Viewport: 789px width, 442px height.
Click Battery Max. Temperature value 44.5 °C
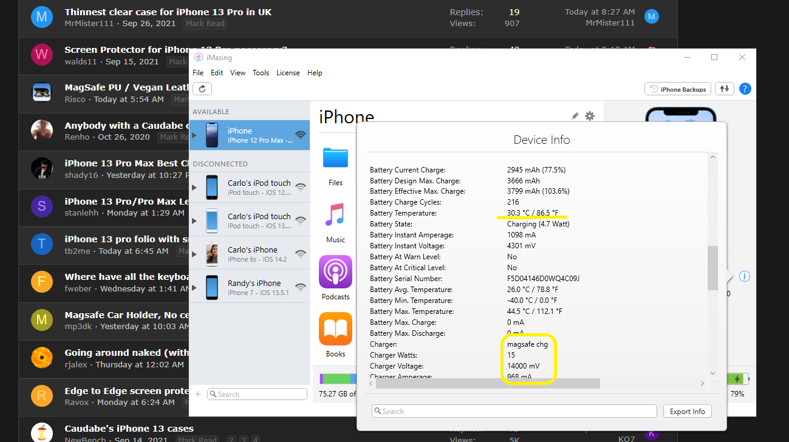535,311
